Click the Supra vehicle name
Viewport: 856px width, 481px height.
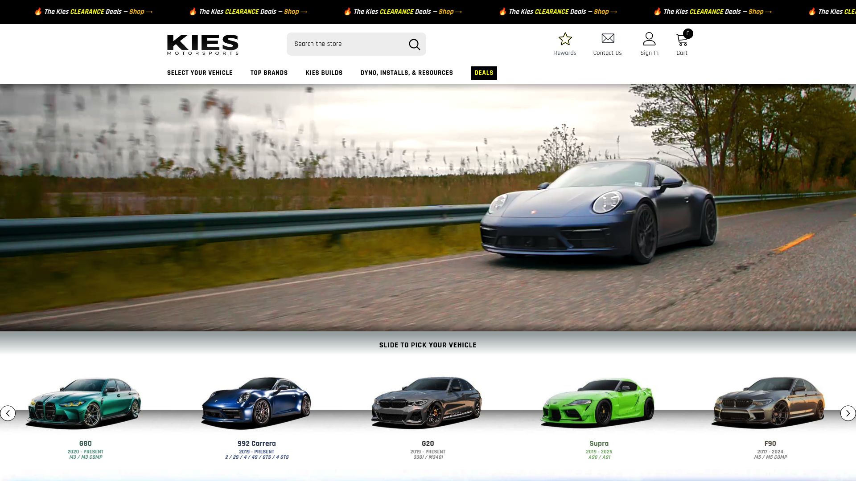point(599,444)
